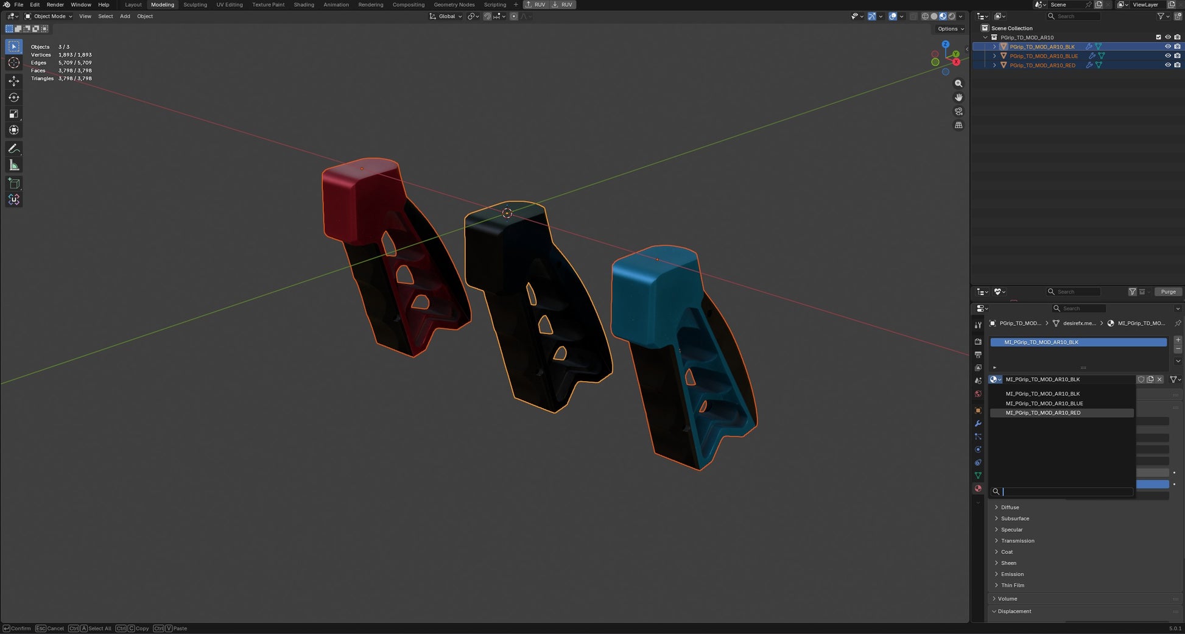This screenshot has height=634, width=1185.
Task: Switch to the Shading workspace tab
Action: (304, 5)
